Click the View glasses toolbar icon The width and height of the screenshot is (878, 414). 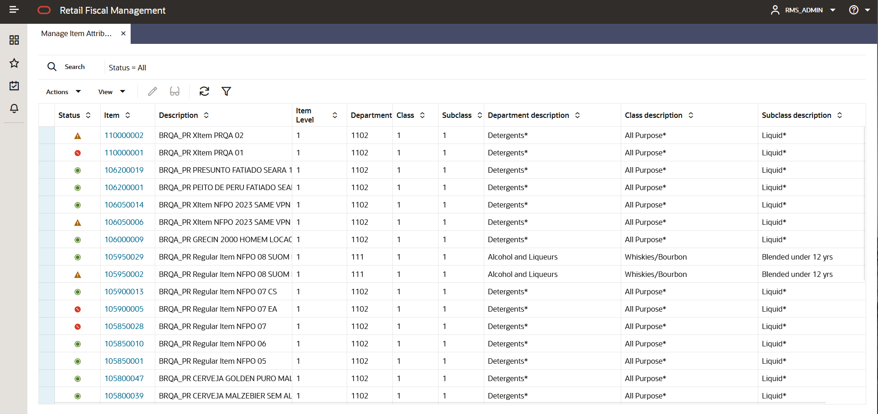tap(175, 91)
